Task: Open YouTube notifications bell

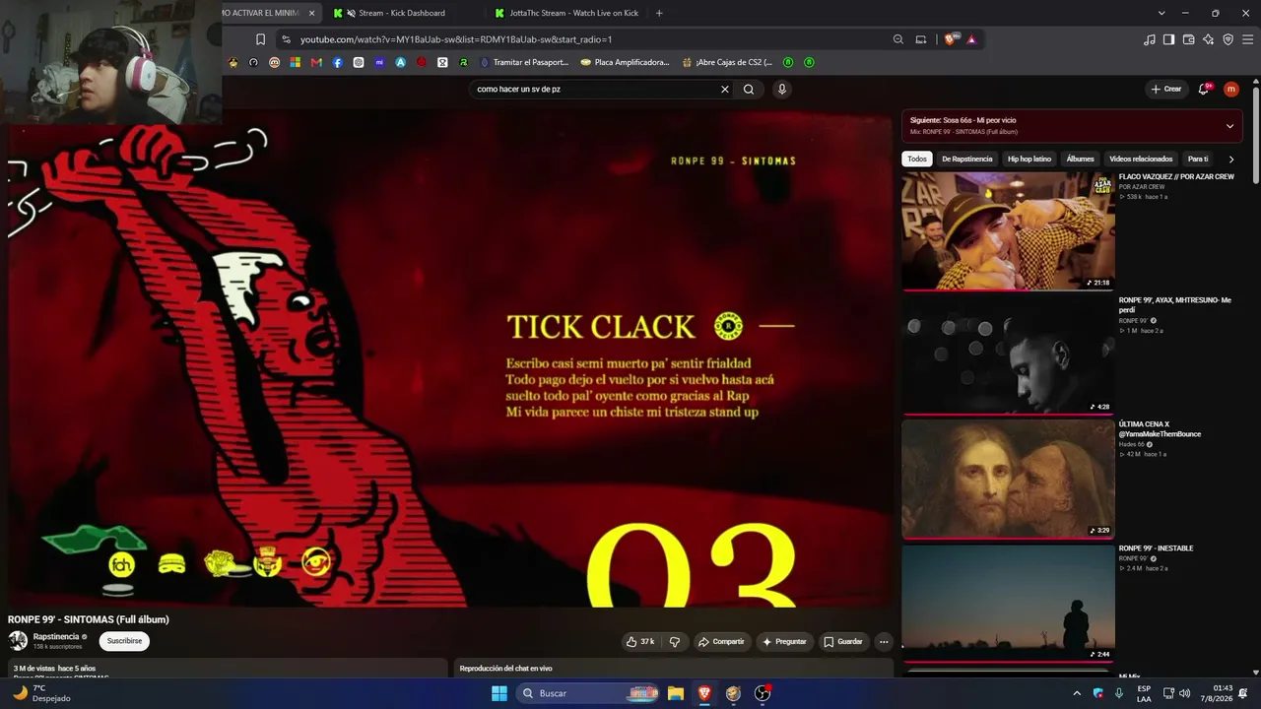Action: tap(1203, 89)
